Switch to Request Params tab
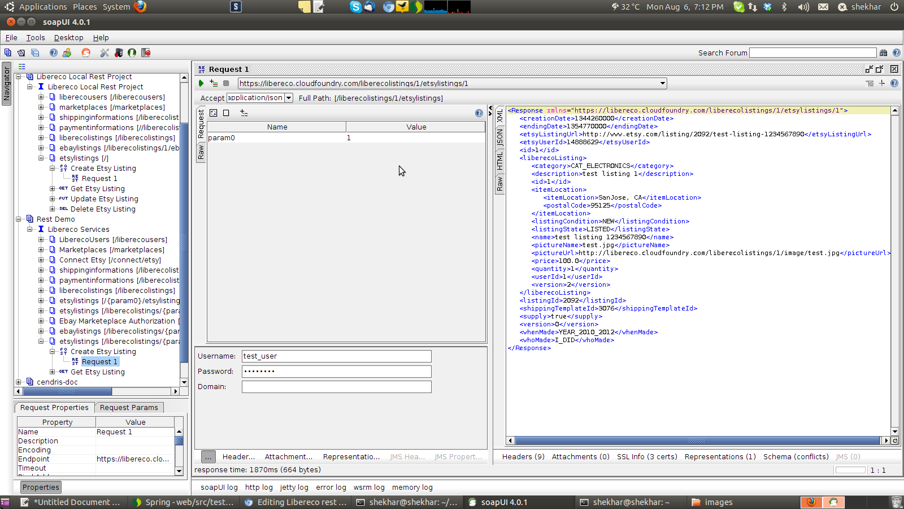This screenshot has width=904, height=509. coord(129,407)
